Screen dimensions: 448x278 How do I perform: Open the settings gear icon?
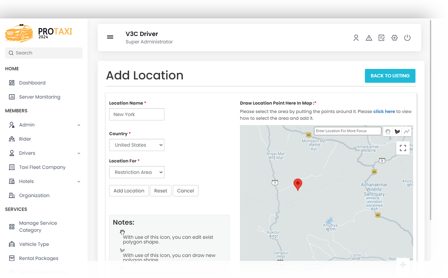(395, 38)
